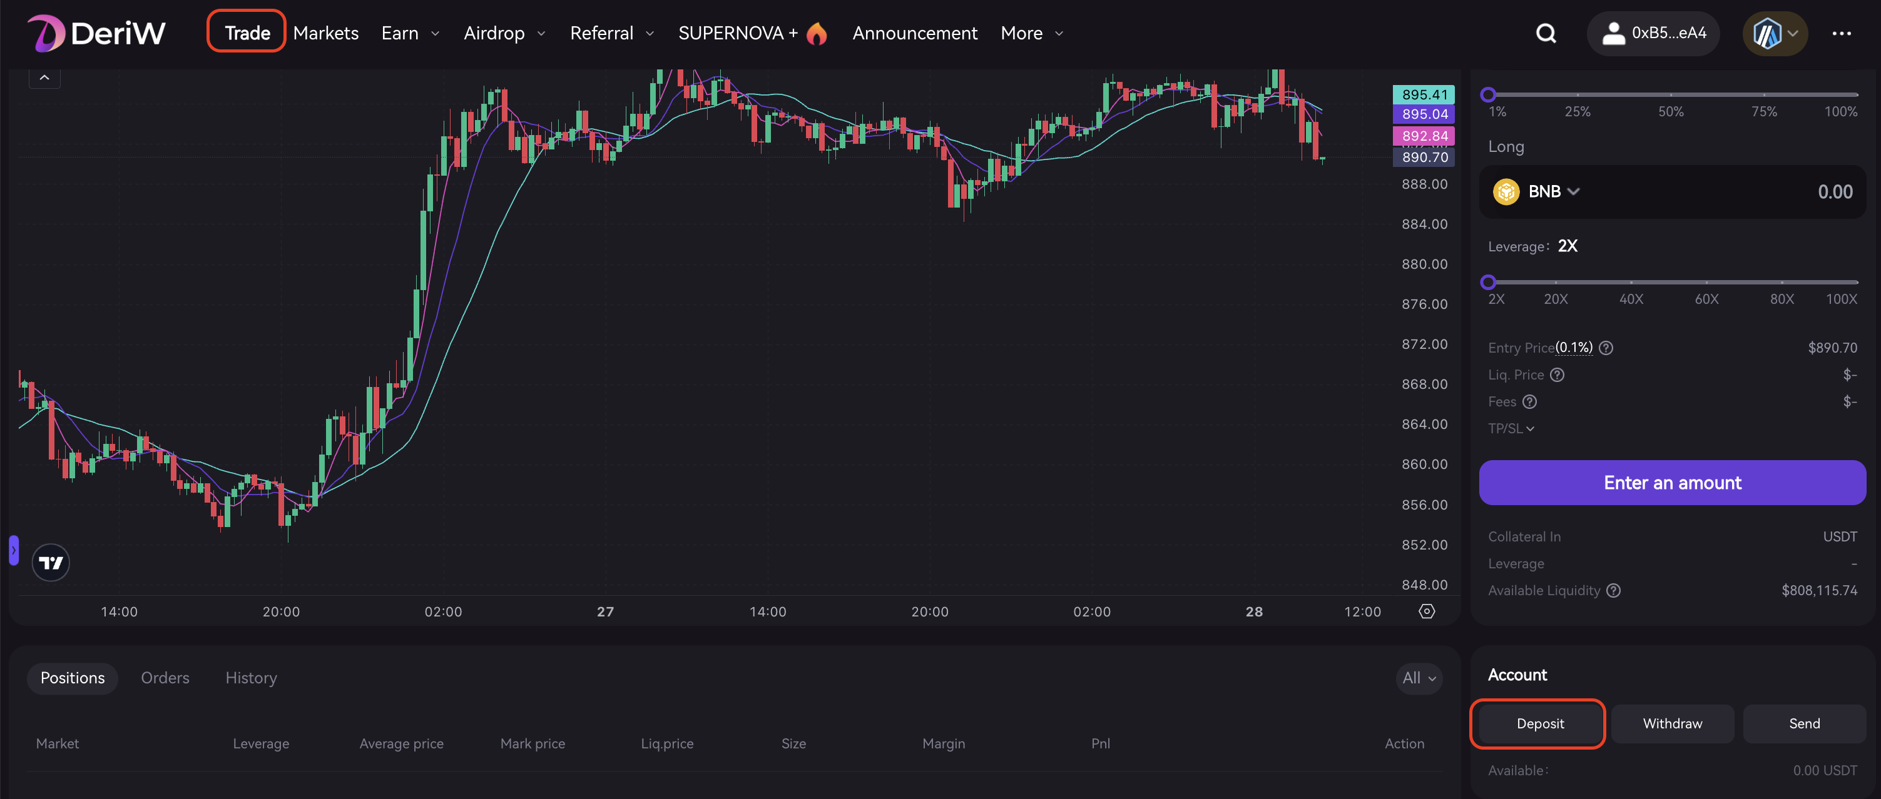Open the three-dots more options menu
The width and height of the screenshot is (1881, 799).
(x=1841, y=33)
